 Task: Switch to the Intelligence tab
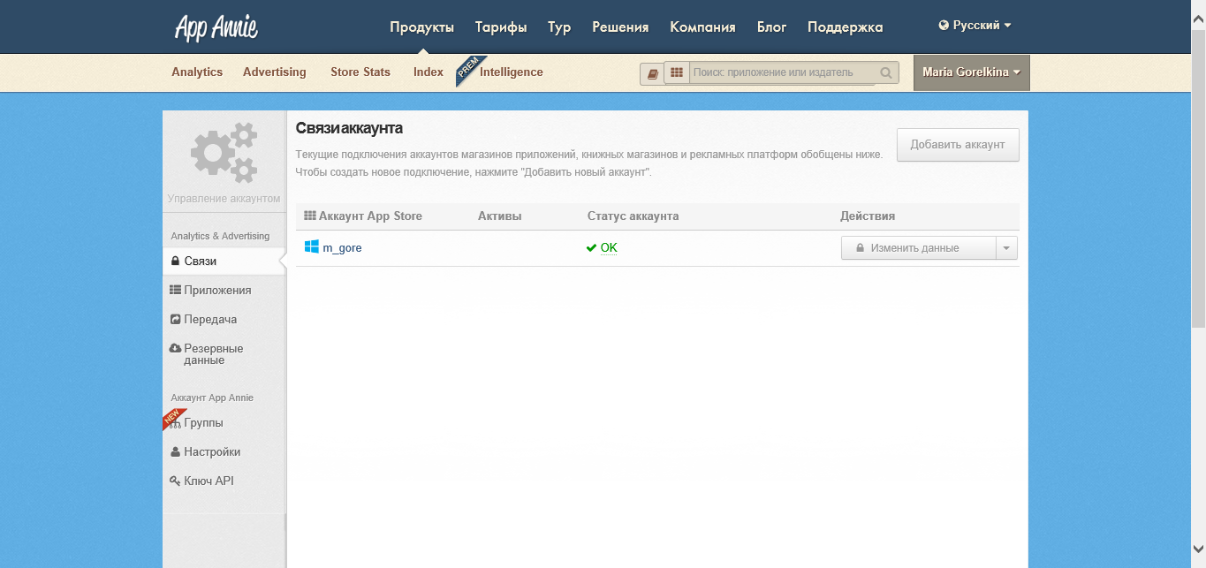coord(512,72)
